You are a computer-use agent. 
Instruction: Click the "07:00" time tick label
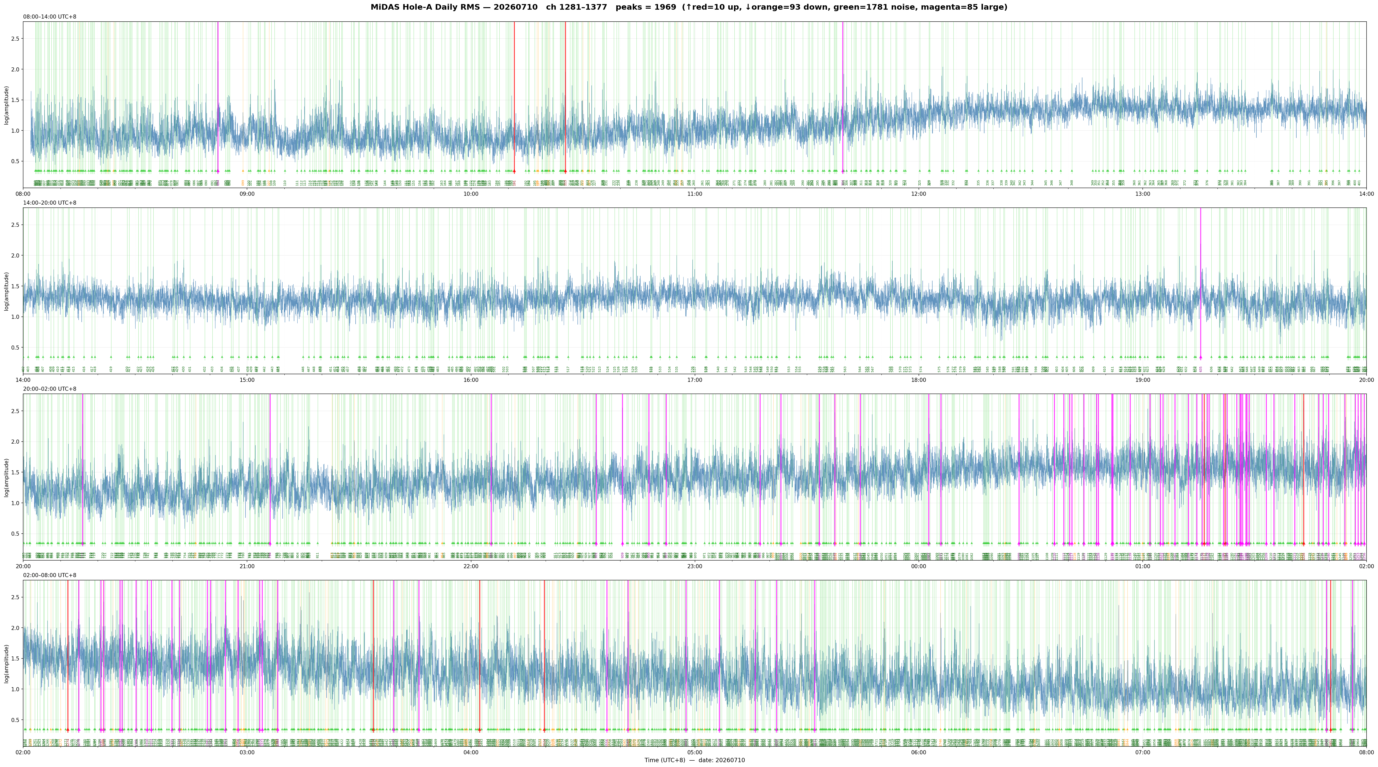[x=1143, y=752]
